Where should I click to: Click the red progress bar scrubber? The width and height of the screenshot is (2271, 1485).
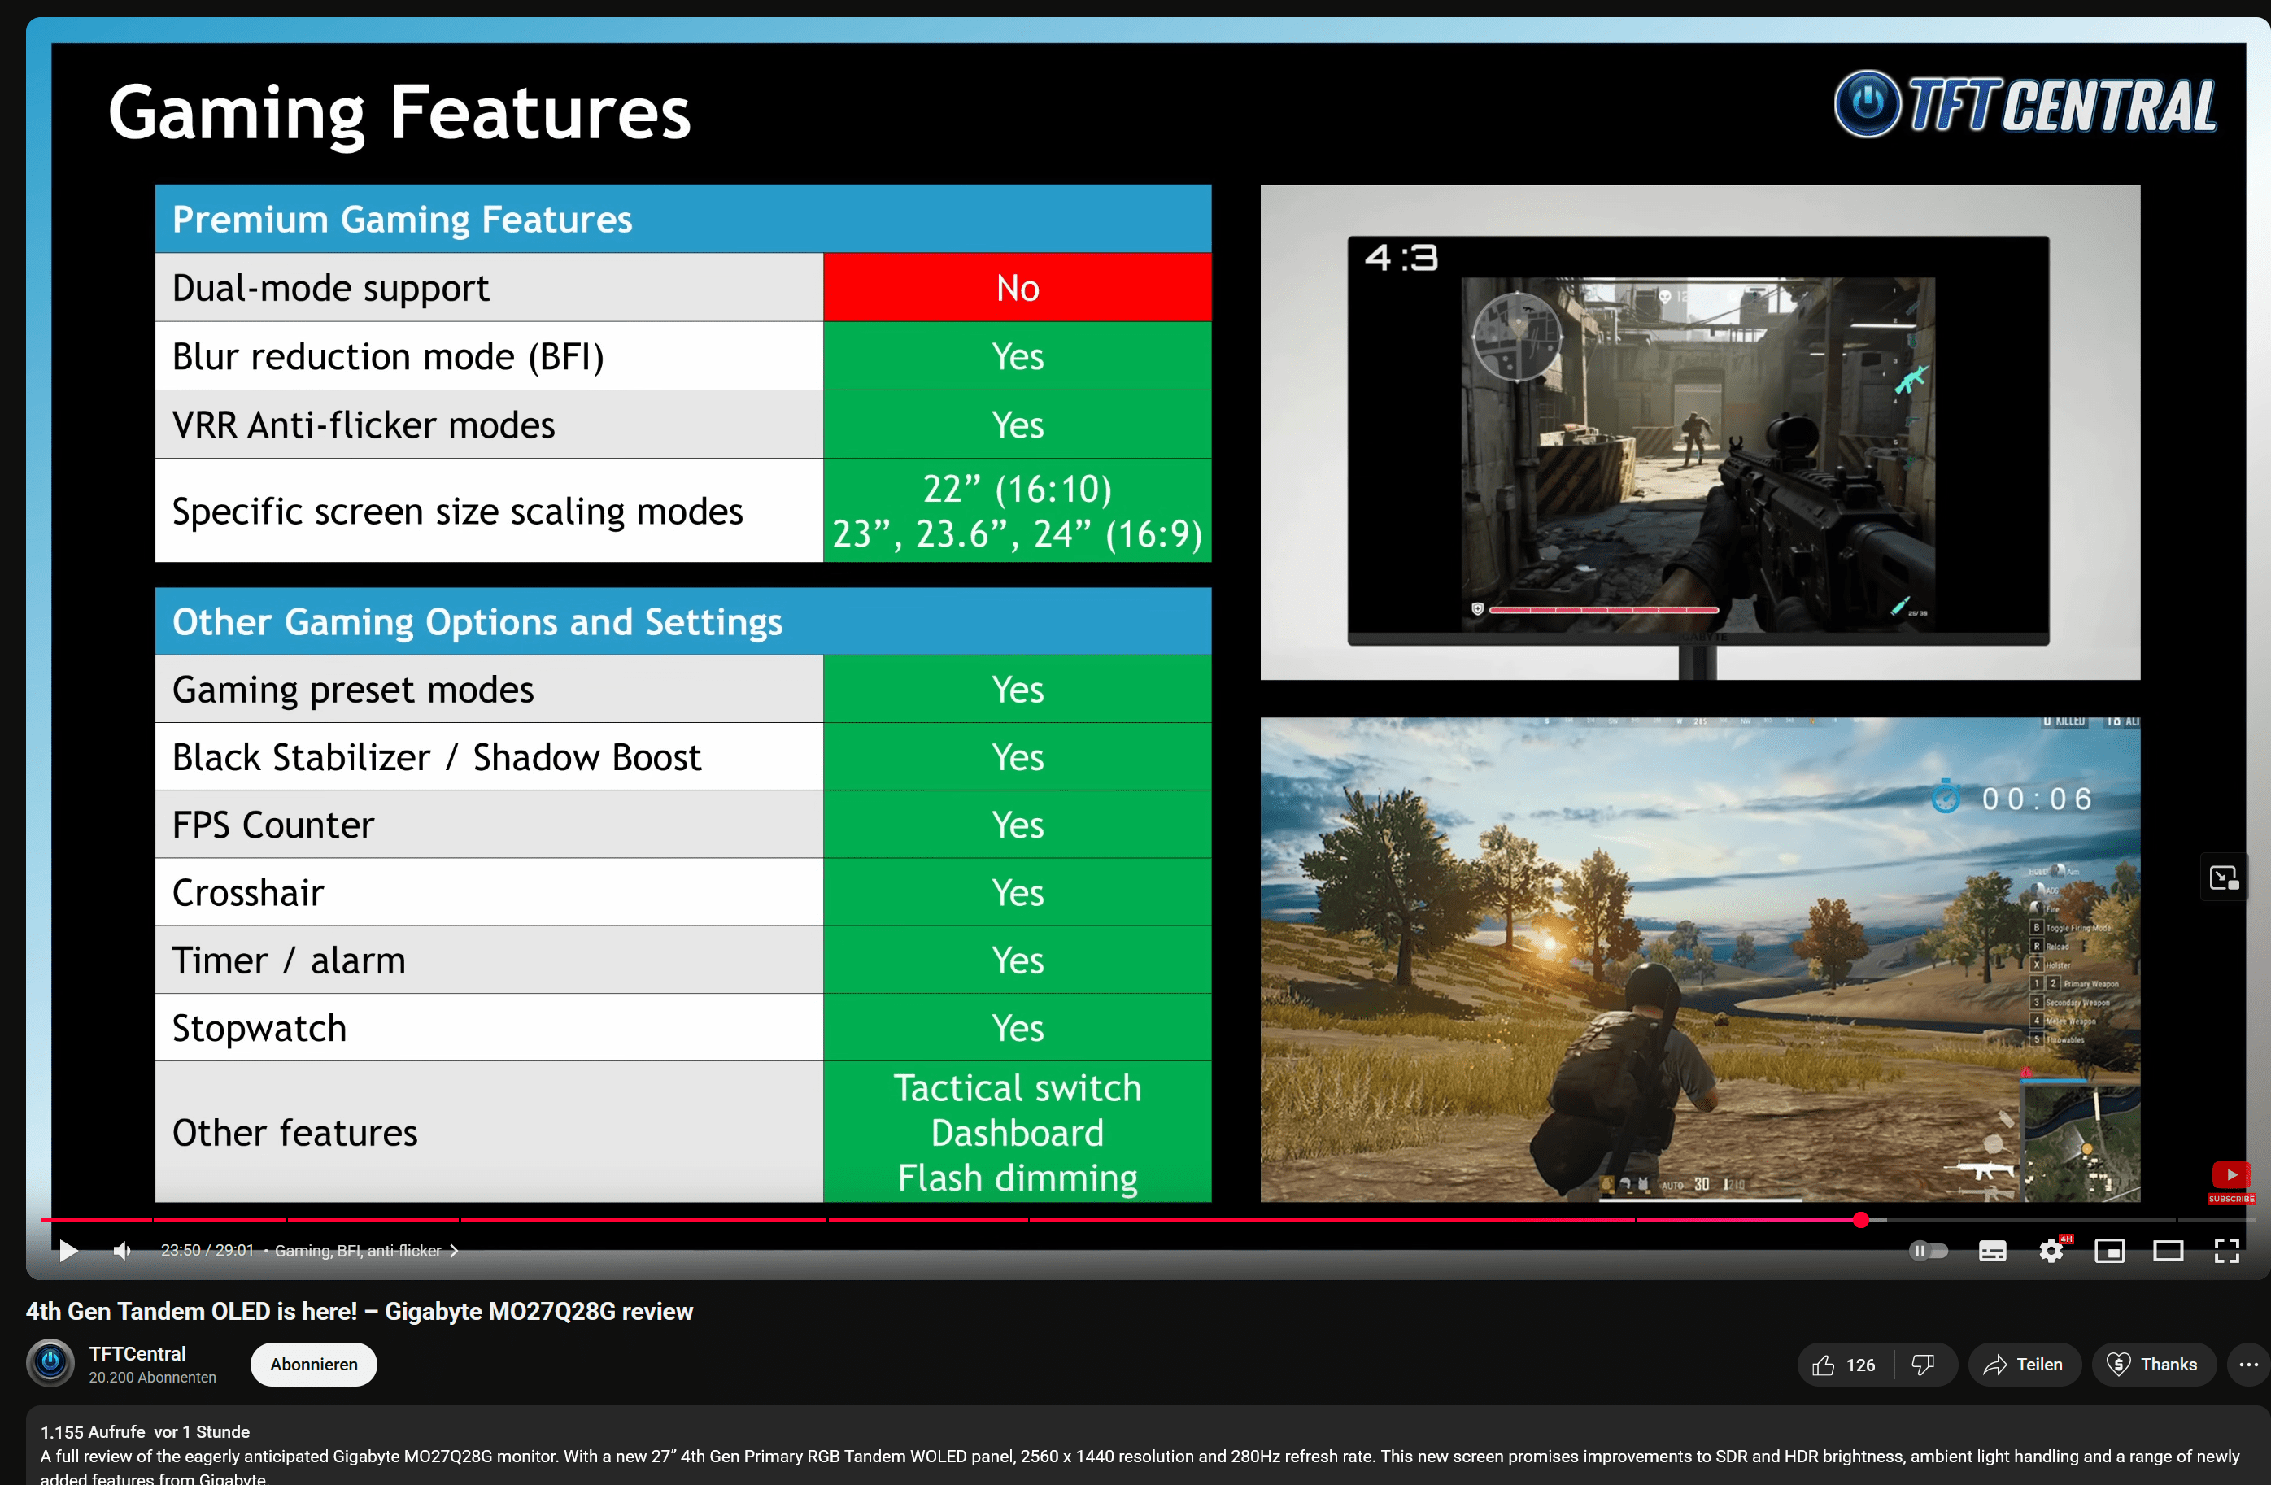1861,1220
